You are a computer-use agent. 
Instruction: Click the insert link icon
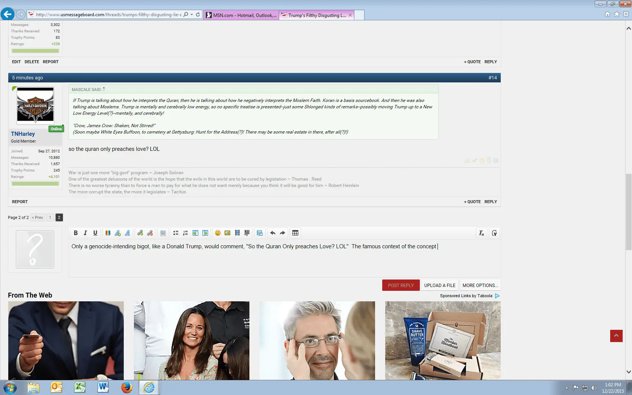pos(140,233)
